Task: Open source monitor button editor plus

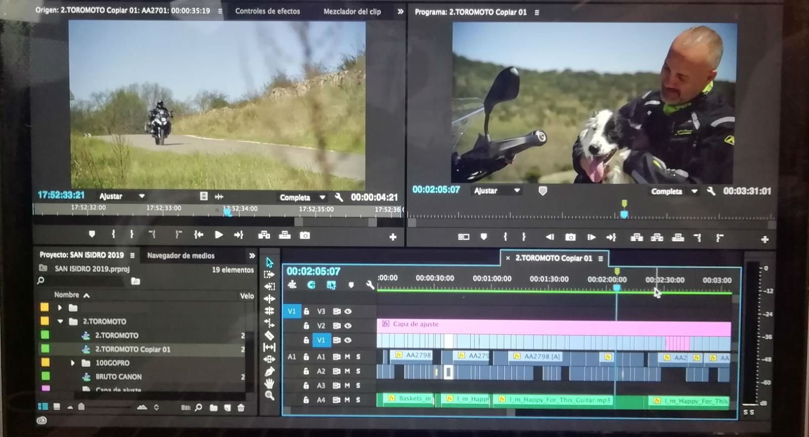Action: (393, 237)
